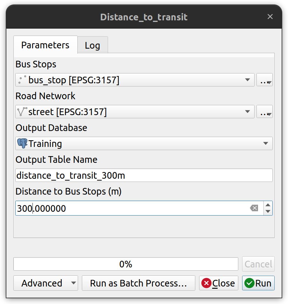Image resolution: width=288 pixels, height=304 pixels.
Task: Click the line layer icon beside street
Action: point(22,112)
